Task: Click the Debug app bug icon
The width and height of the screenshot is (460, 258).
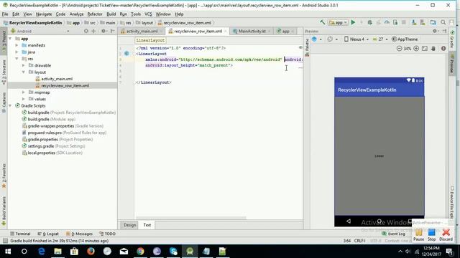Action: [x=369, y=22]
